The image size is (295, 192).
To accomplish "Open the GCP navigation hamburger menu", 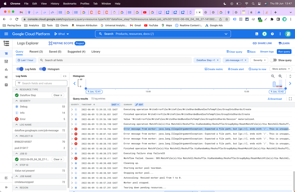I will pos(6,34).
